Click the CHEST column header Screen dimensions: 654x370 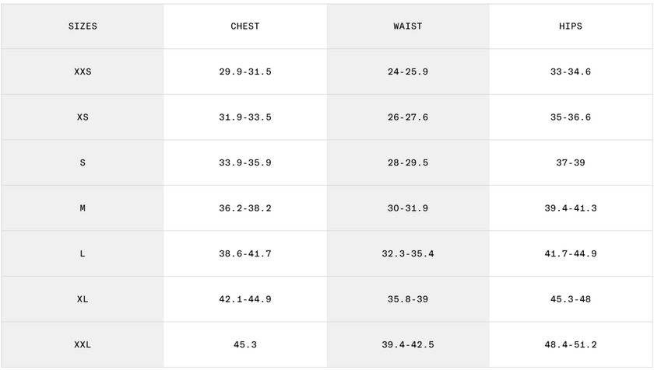coord(245,26)
